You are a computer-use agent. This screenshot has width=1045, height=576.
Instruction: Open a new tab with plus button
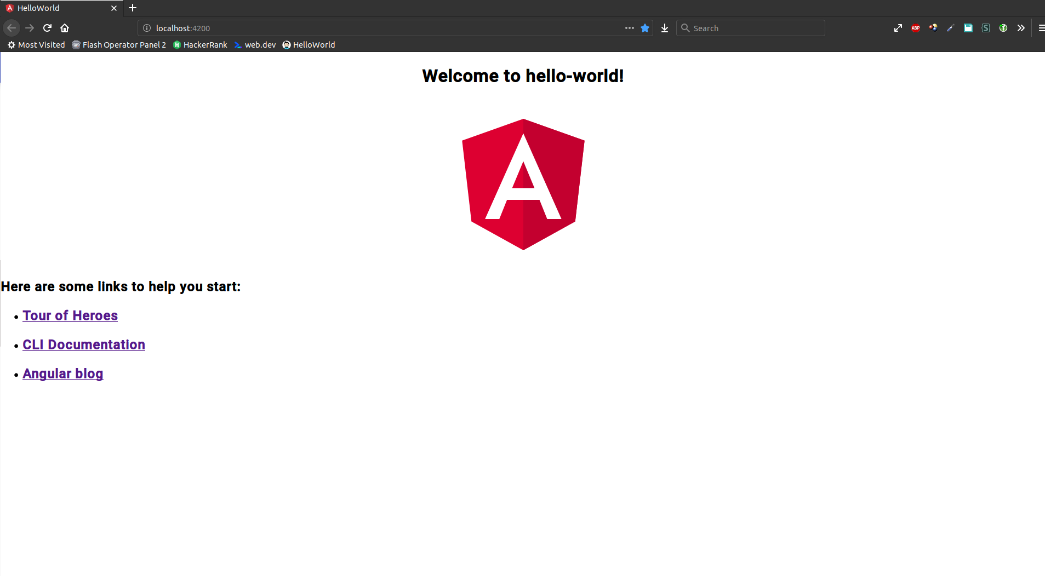(133, 8)
